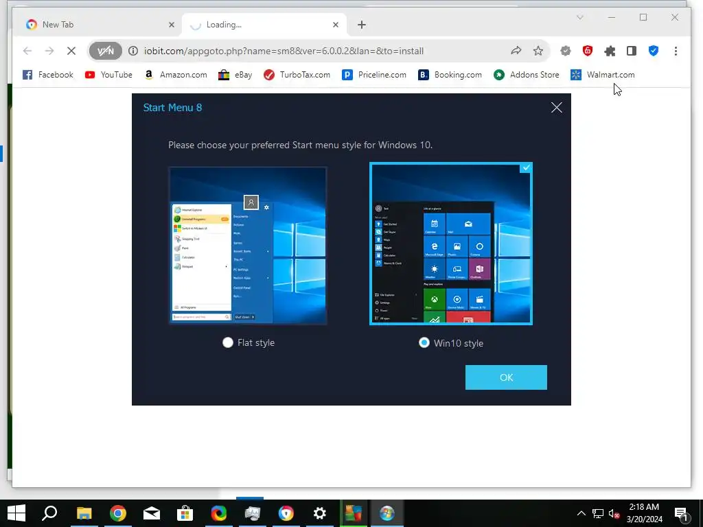The width and height of the screenshot is (703, 527).
Task: Open taskbar search
Action: (x=49, y=513)
